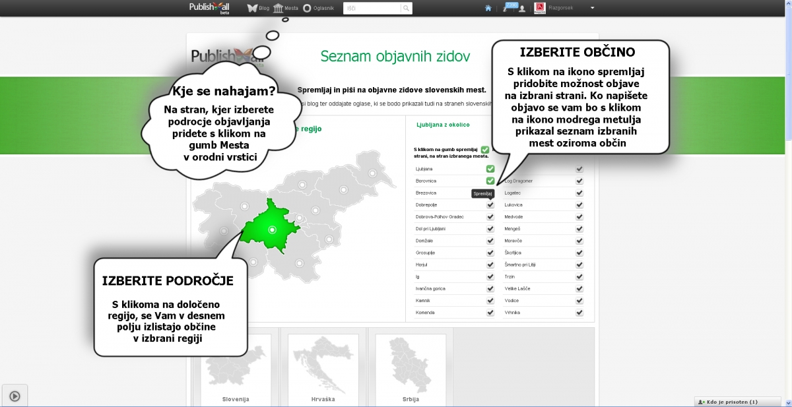Image resolution: width=792 pixels, height=407 pixels.
Task: Uncheck the follow checkbox for Borovnica
Action: point(490,181)
